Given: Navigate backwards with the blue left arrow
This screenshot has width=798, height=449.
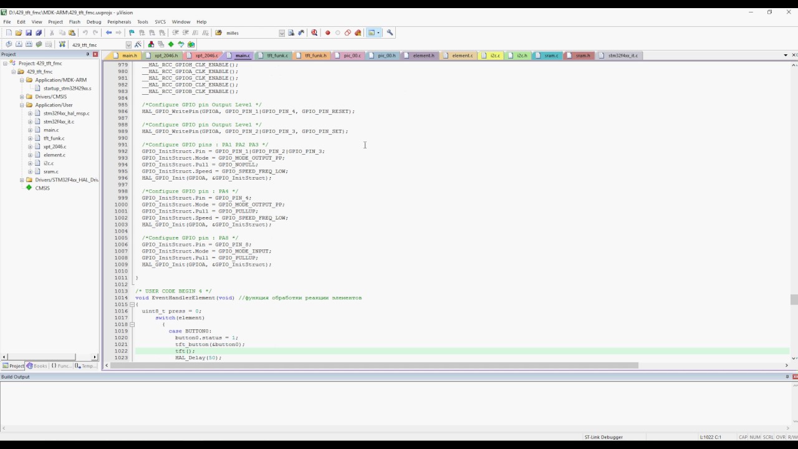Looking at the screenshot, I should pos(108,33).
